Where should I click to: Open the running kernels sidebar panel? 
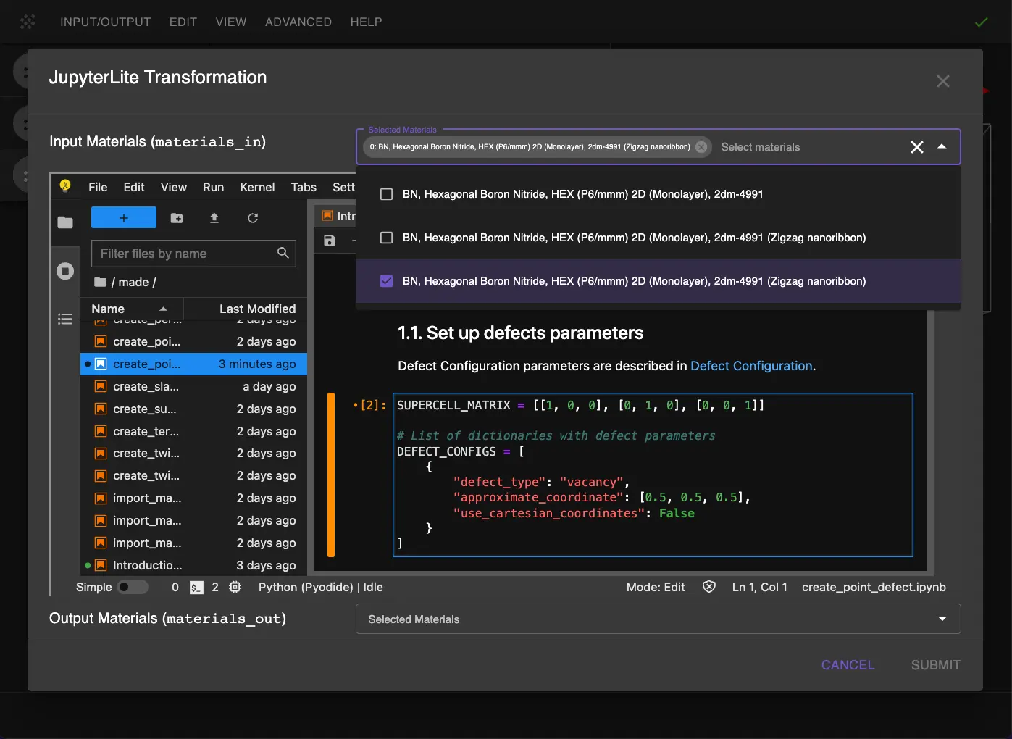[65, 271]
